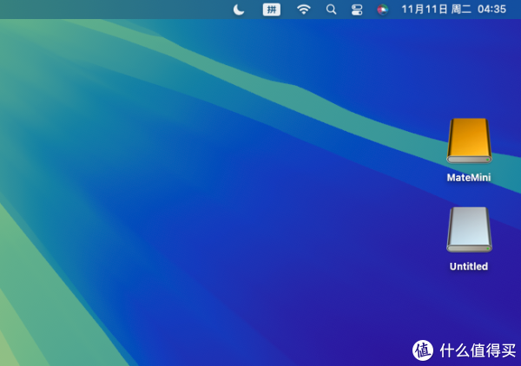This screenshot has height=366, width=521.
Task: Select the orange MateMini drive icon
Action: coord(469,141)
